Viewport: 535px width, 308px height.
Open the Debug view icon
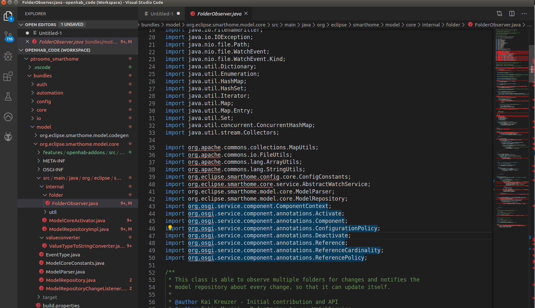[x=8, y=56]
